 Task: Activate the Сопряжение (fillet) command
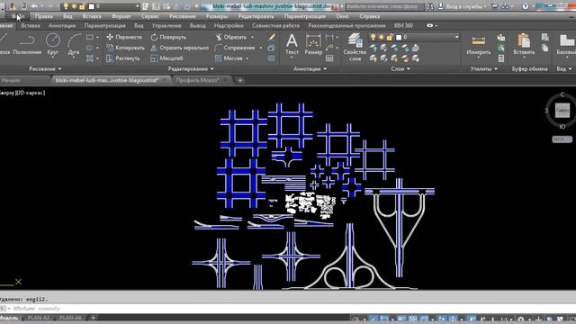tap(235, 48)
